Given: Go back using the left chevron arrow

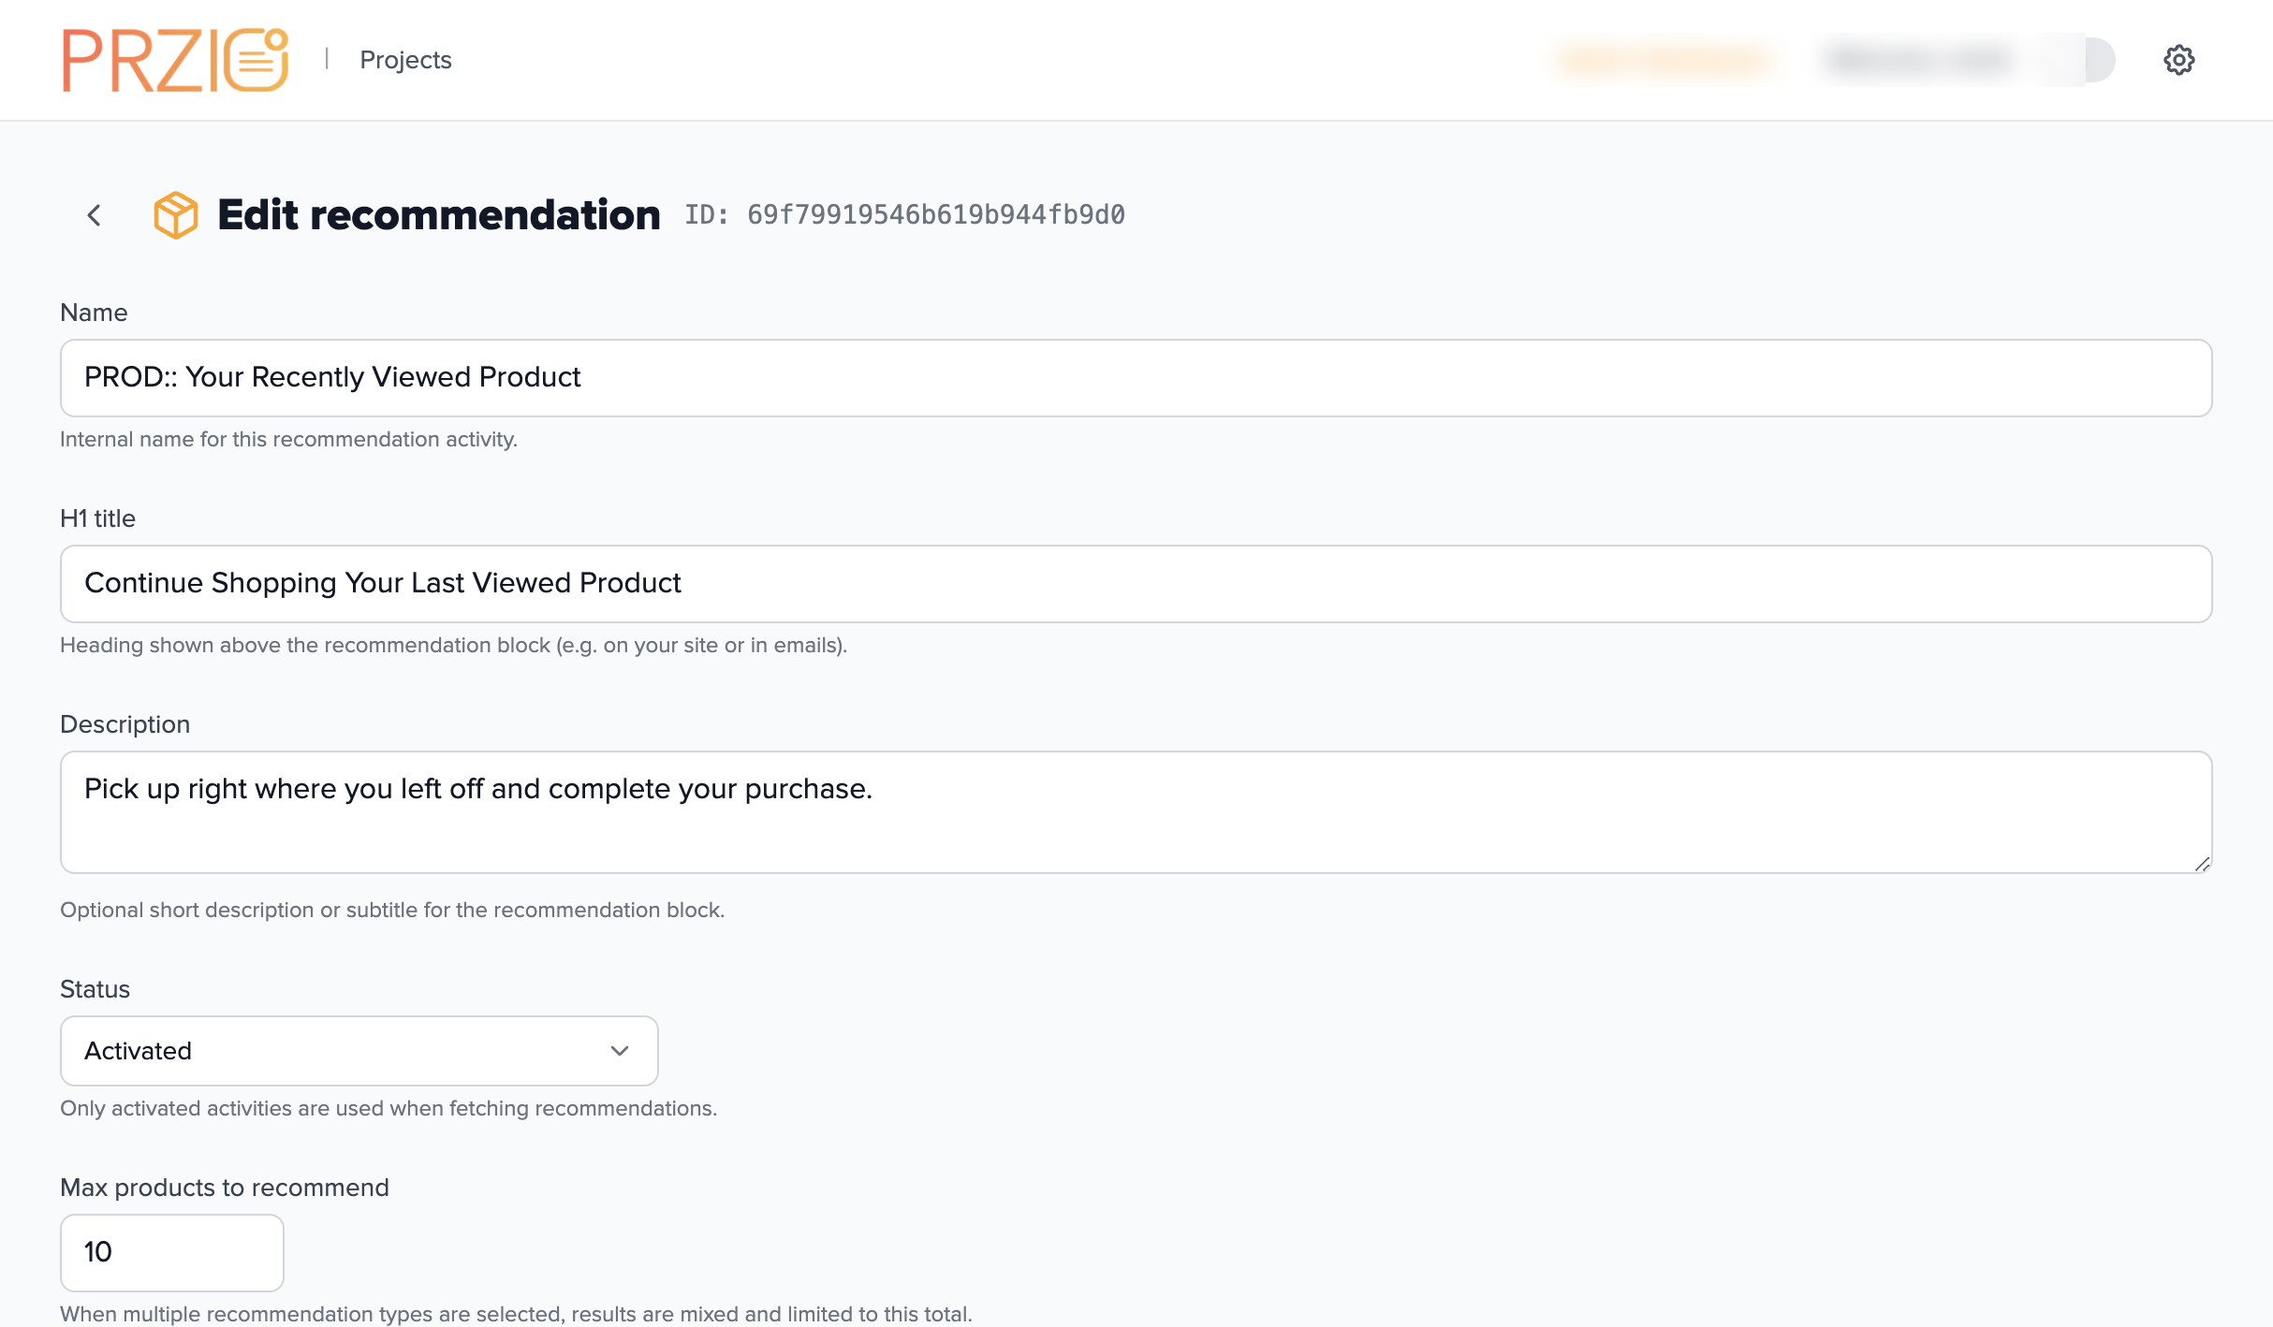Looking at the screenshot, I should tap(94, 215).
